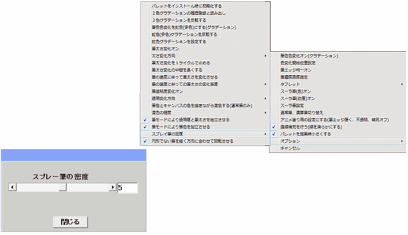Click the slider's left arrow button
This screenshot has width=408, height=235.
coord(13,187)
